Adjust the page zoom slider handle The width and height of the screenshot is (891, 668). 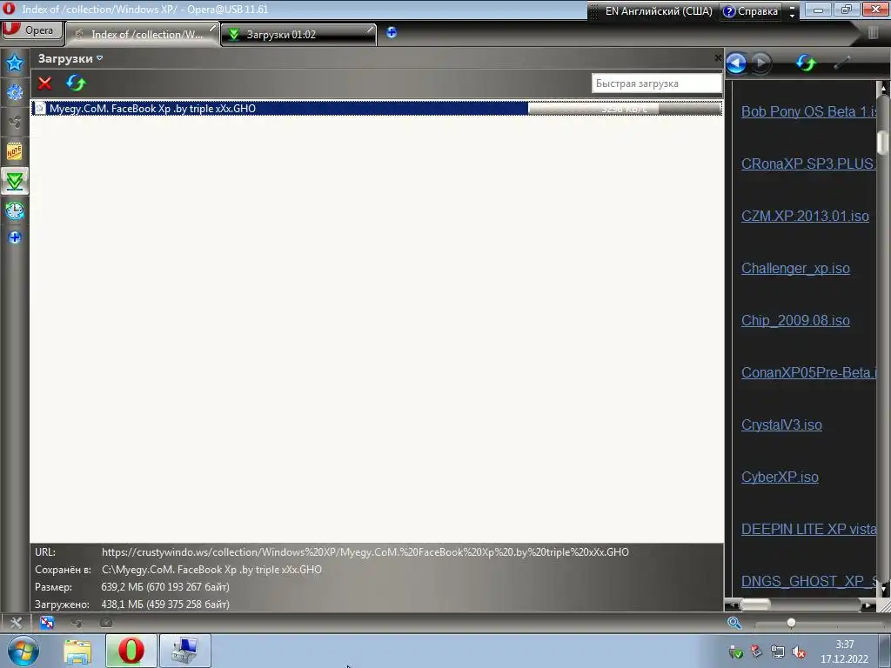pos(791,623)
